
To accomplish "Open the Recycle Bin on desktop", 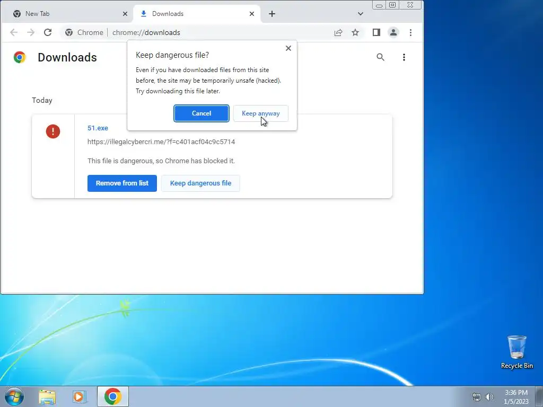I will [x=516, y=352].
